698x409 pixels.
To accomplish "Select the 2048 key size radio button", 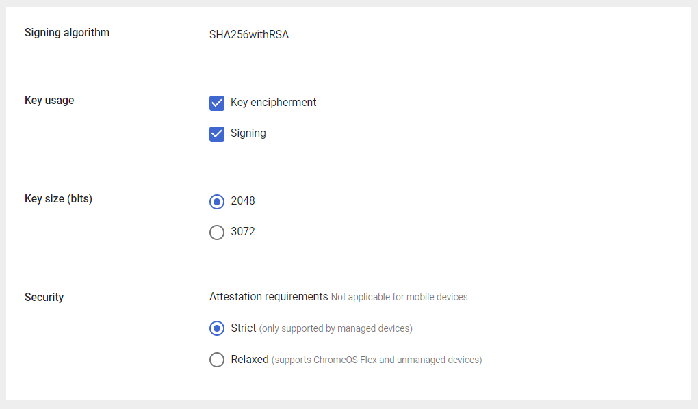I will tap(217, 202).
